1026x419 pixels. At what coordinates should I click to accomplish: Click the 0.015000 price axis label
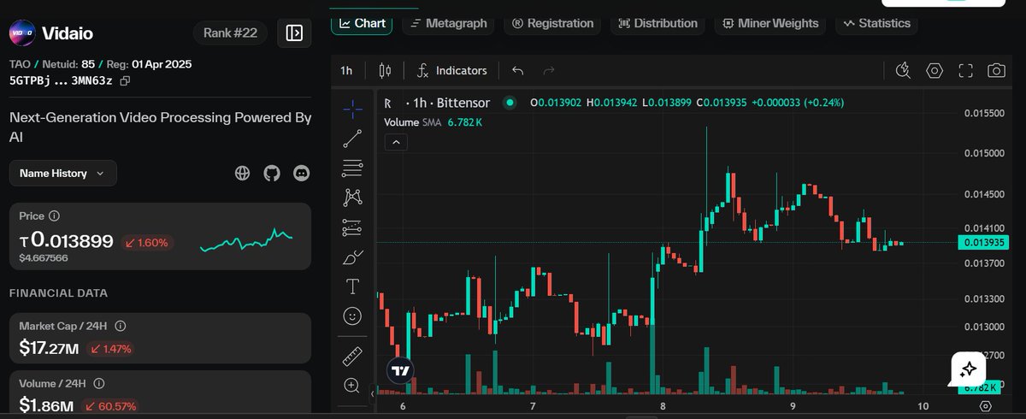pyautogui.click(x=984, y=153)
